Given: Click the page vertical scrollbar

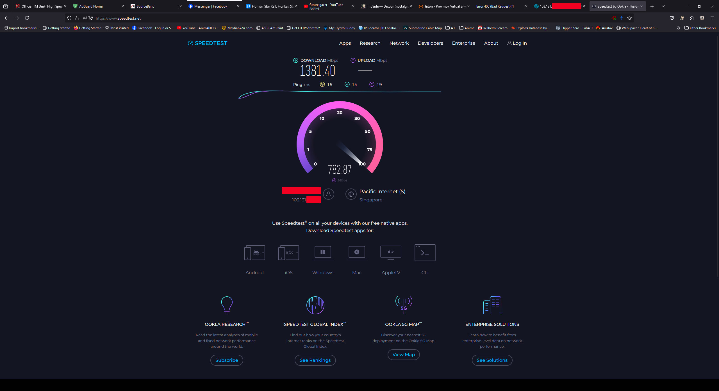Looking at the screenshot, I should [x=717, y=156].
